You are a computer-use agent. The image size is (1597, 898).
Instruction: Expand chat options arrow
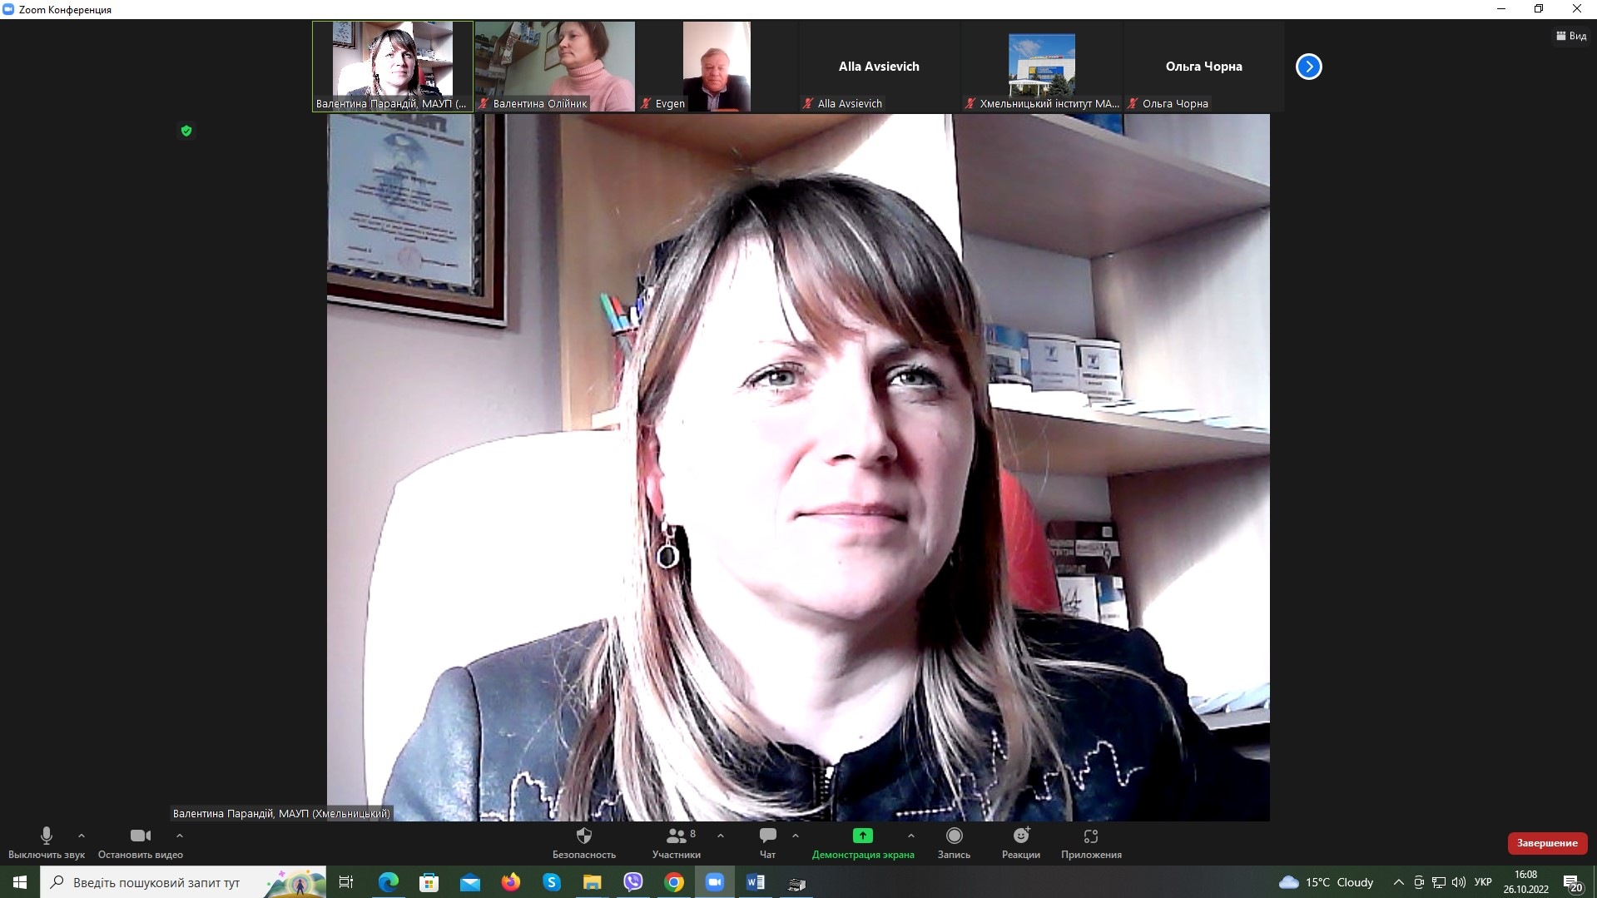coord(796,835)
